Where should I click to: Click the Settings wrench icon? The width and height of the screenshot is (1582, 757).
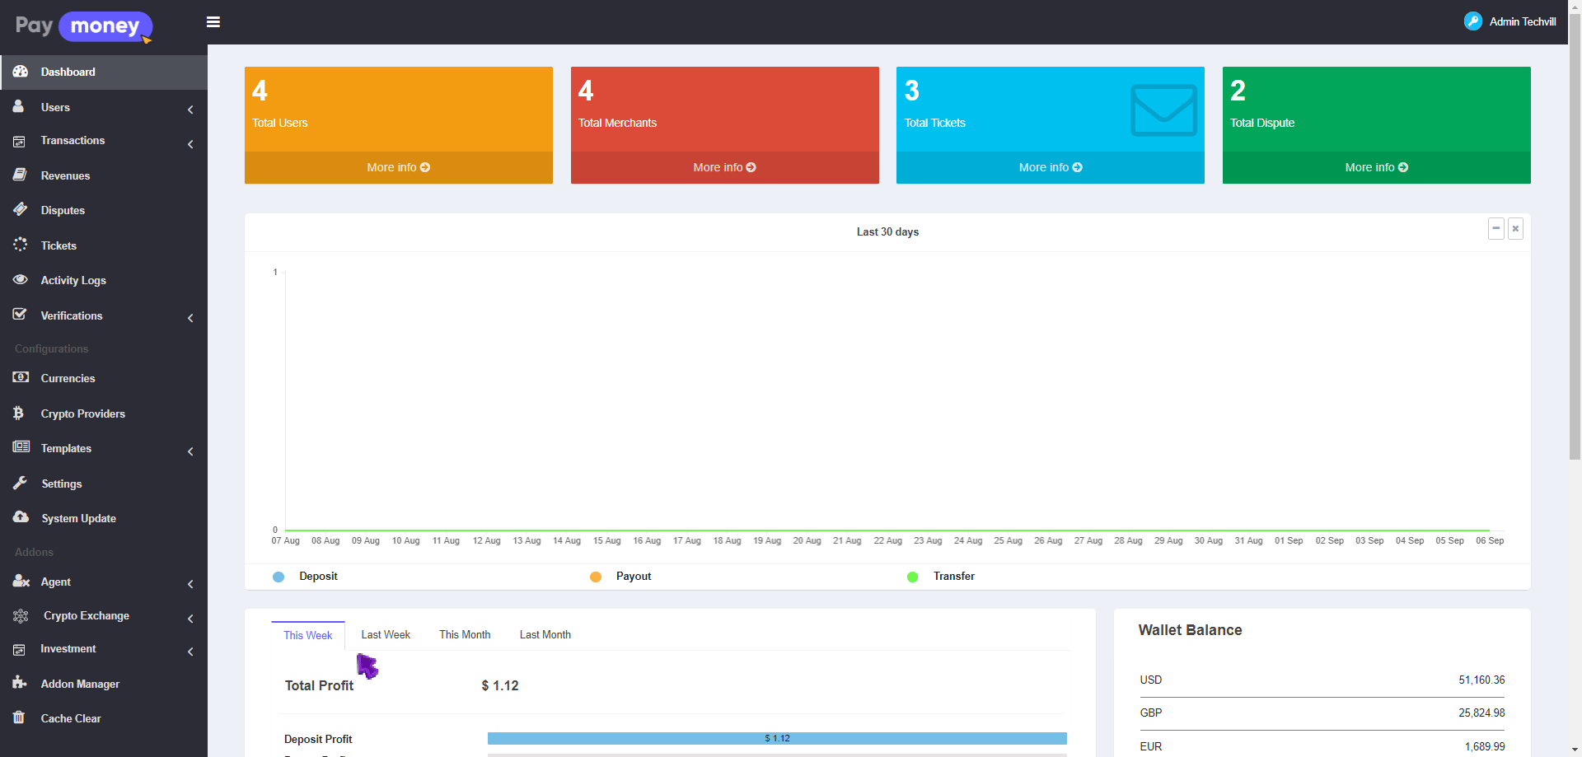tap(21, 483)
